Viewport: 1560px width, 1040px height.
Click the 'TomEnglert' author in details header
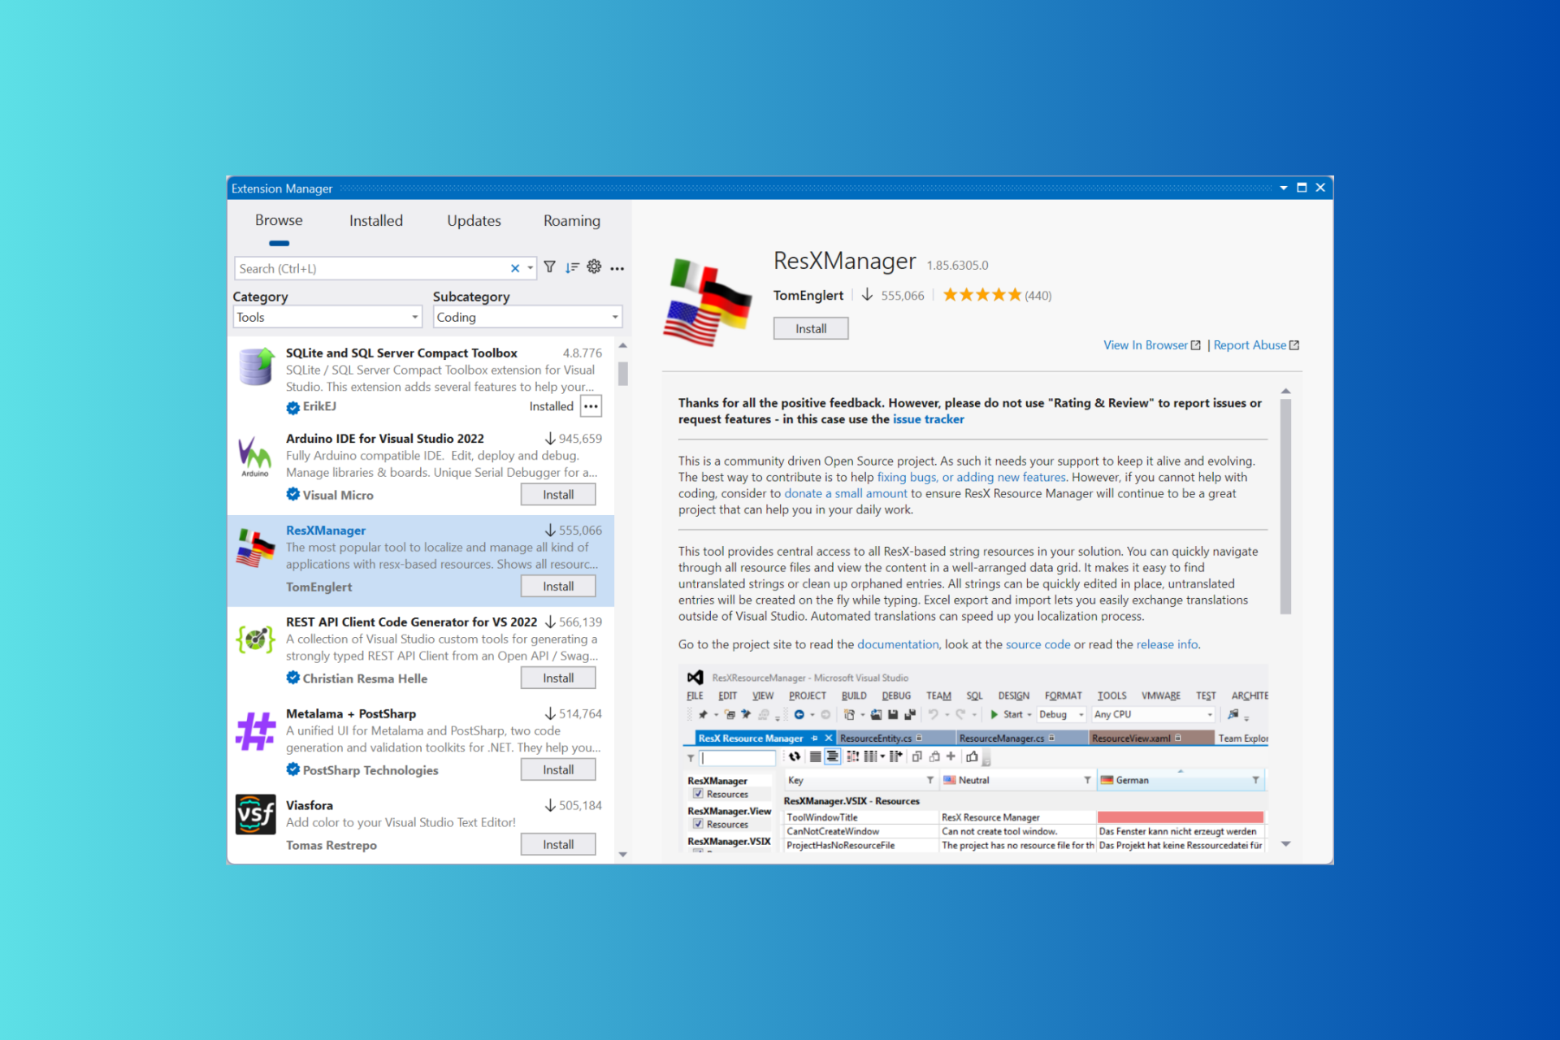tap(808, 295)
